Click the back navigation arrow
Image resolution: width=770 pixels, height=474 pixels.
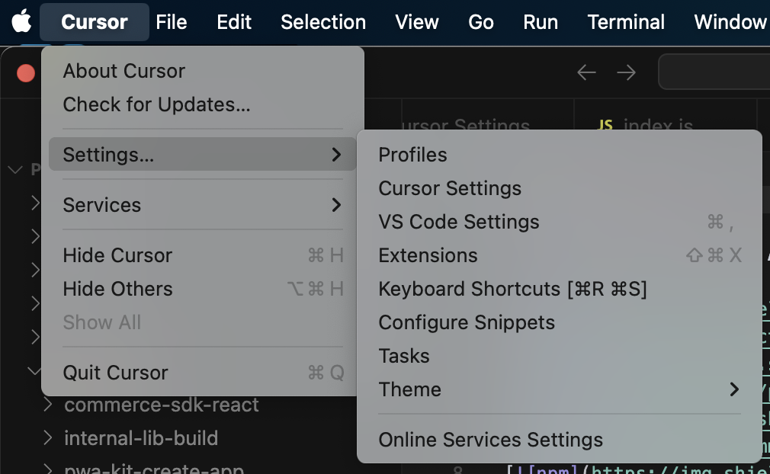pos(586,72)
